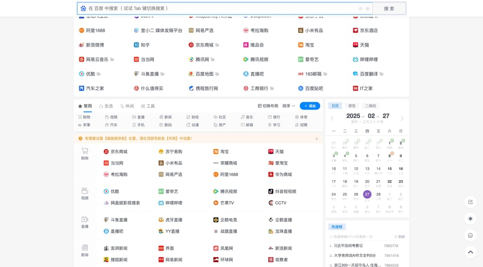Select the 便签 notes tab

click(352, 106)
